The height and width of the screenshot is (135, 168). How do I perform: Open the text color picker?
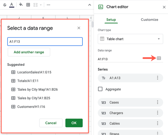pyautogui.click(x=11, y=5)
